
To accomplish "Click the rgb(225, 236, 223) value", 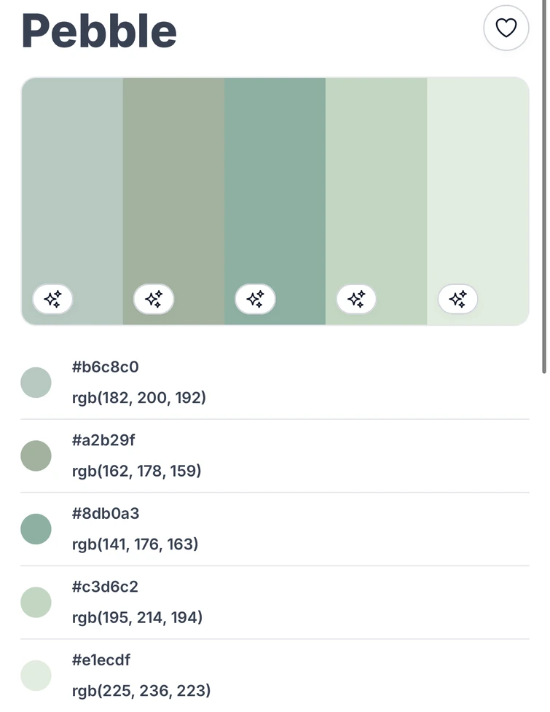I will point(139,690).
